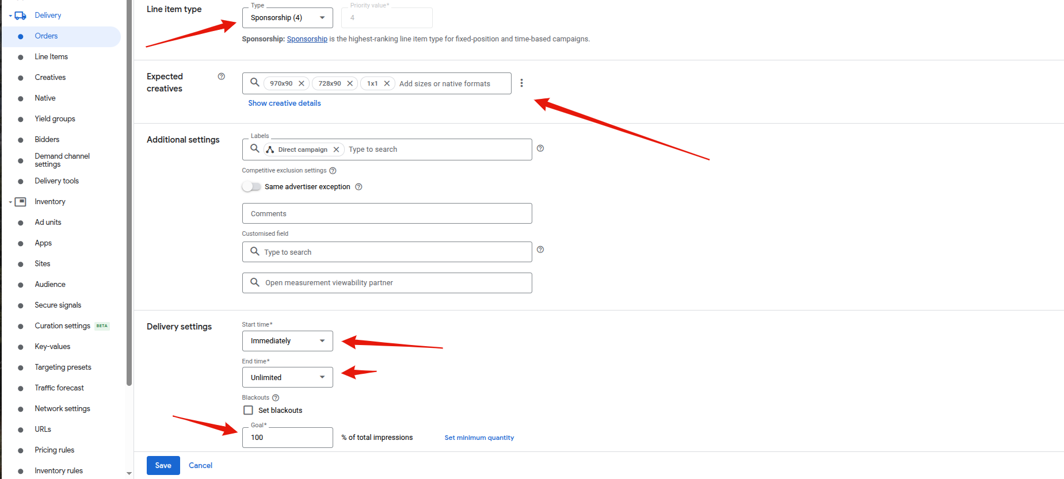
Task: Click Show creative details link
Action: 284,104
